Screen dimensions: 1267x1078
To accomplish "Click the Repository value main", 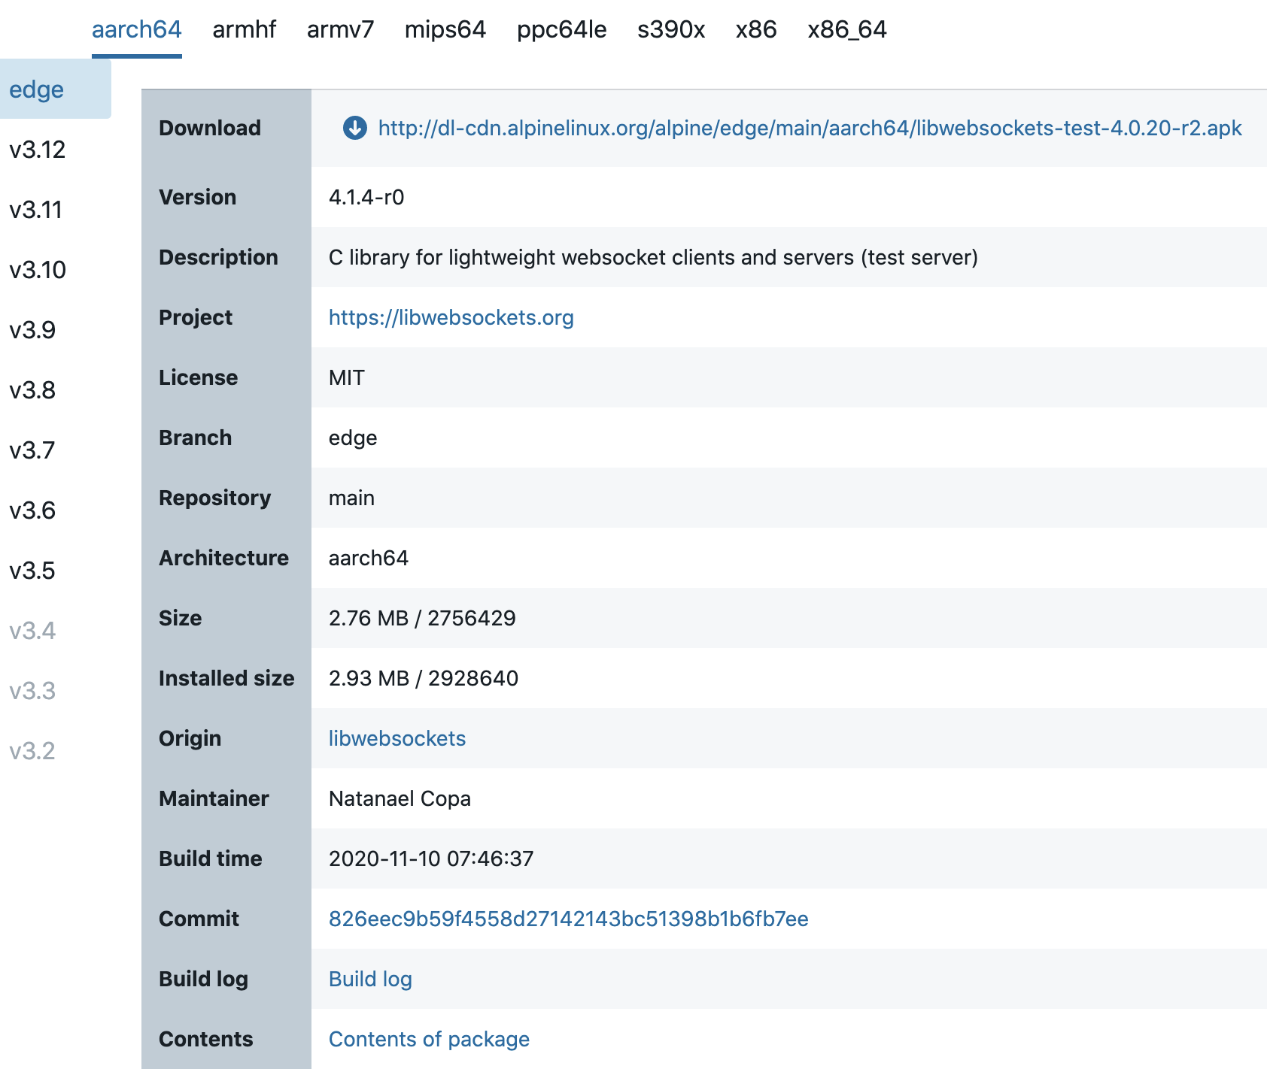I will [351, 498].
